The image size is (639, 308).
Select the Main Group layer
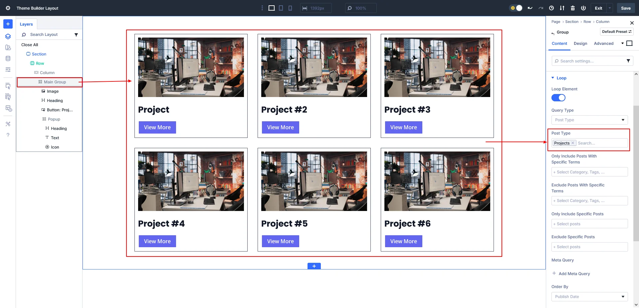click(x=55, y=82)
